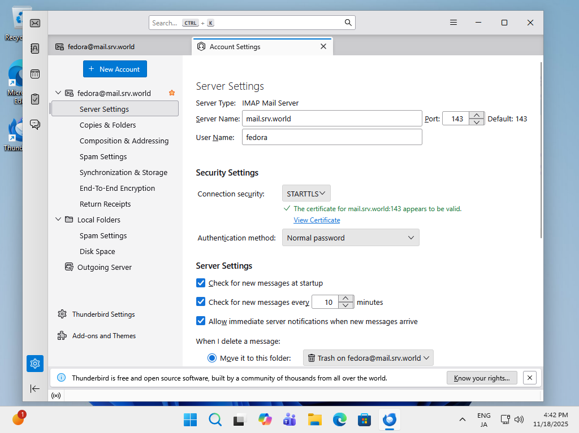Open the application hamburger menu
The width and height of the screenshot is (579, 433).
(453, 22)
